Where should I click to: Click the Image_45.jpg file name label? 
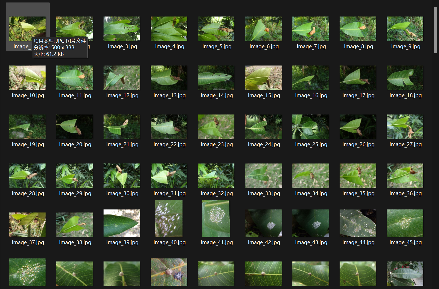pos(405,242)
